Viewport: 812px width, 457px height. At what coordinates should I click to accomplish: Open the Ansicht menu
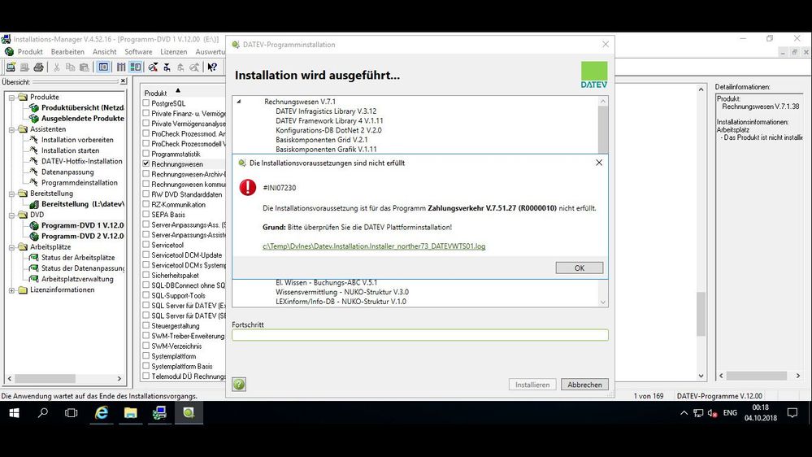[x=105, y=52]
